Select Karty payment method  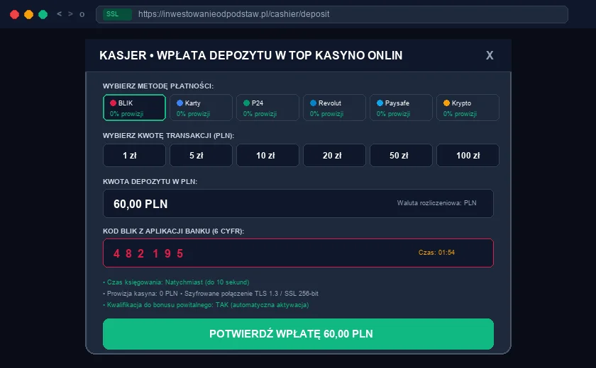pos(201,108)
